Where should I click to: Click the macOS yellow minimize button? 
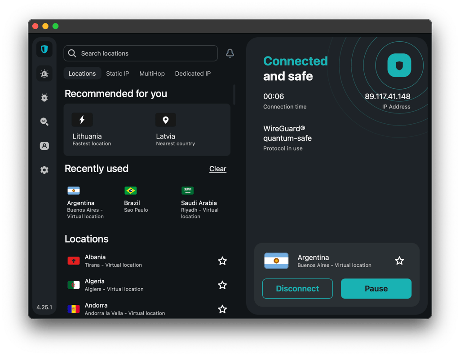45,26
